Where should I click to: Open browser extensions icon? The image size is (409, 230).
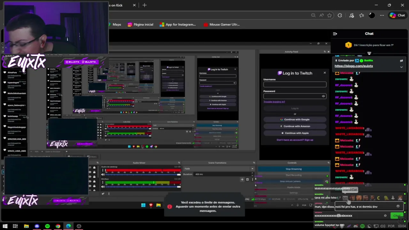coord(340,15)
